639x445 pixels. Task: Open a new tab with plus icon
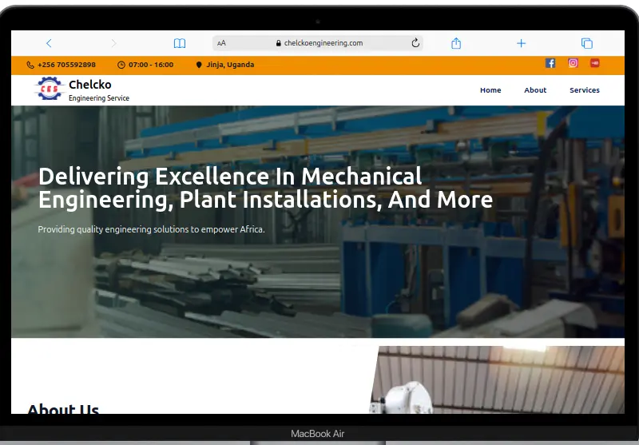click(x=521, y=43)
